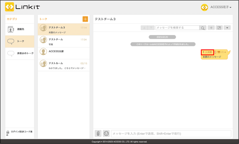Delete message using trash icon in bubble
239x144 pixels.
pyautogui.click(x=215, y=52)
